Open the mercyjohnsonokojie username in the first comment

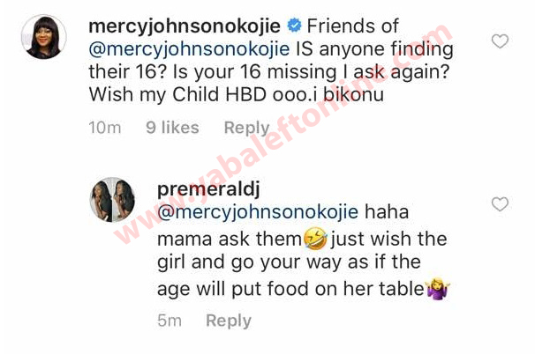pyautogui.click(x=185, y=26)
